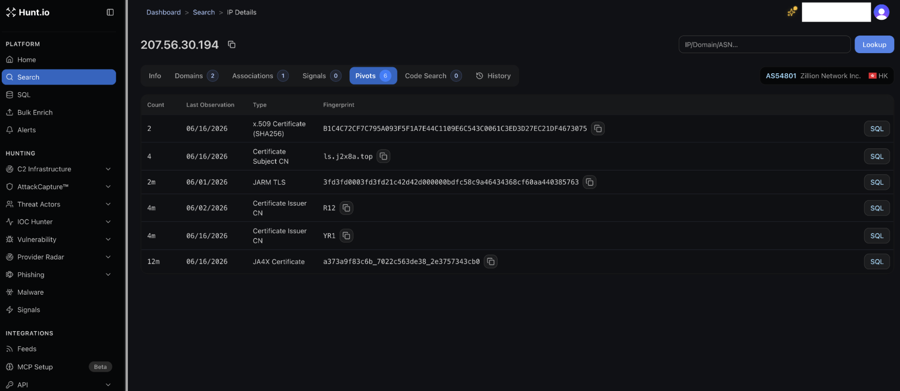Copy the YR1 issuer CN value
The image size is (900, 391).
click(x=346, y=236)
